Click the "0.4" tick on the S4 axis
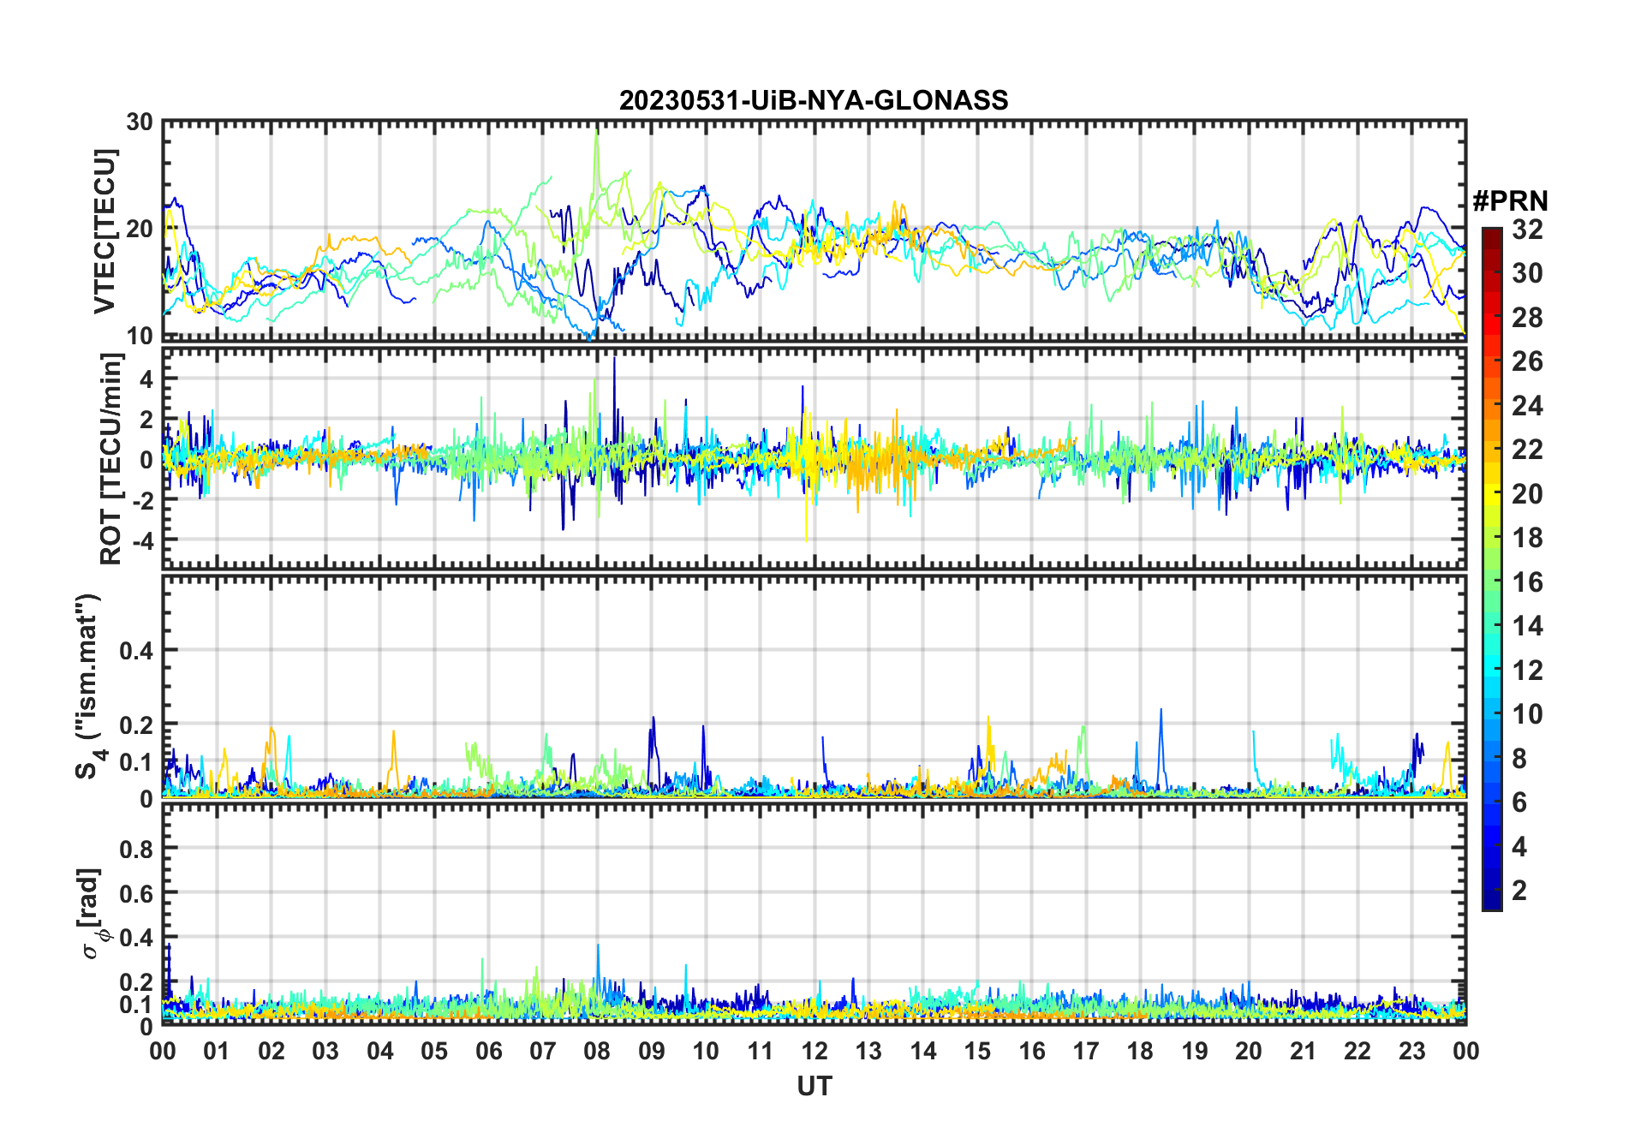 click(136, 651)
